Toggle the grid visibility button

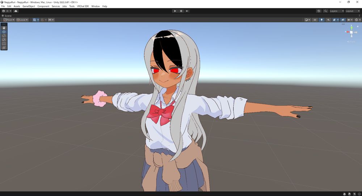[34, 20]
